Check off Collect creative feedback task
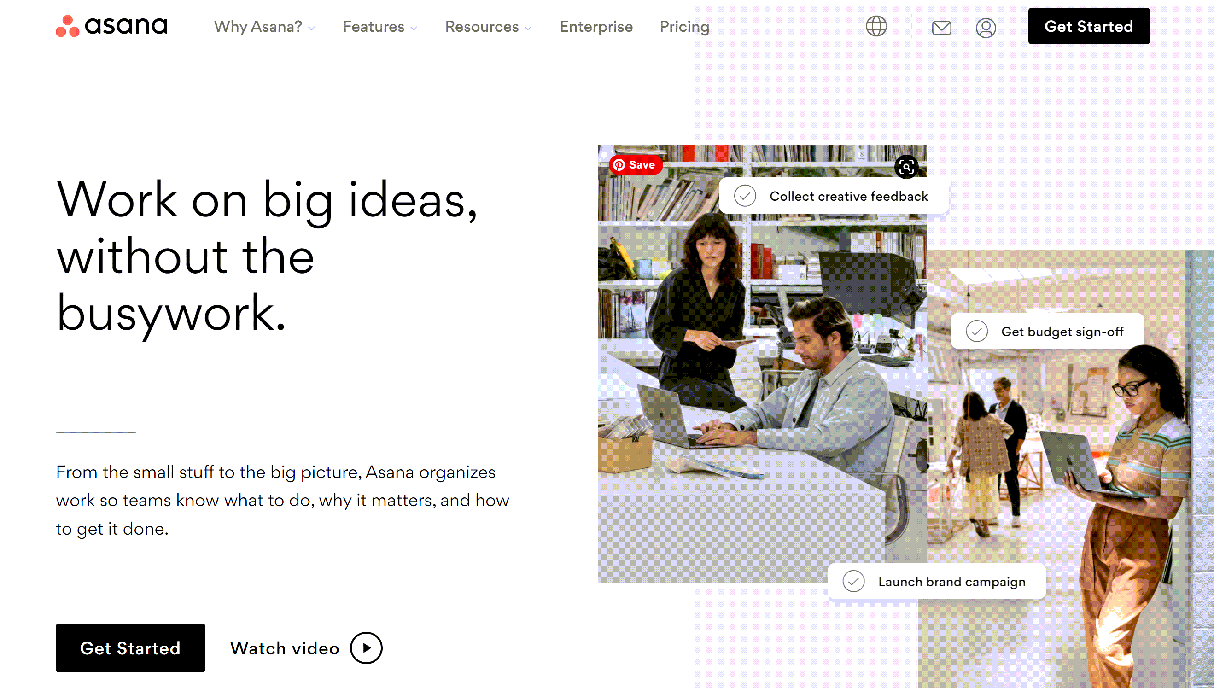Image resolution: width=1214 pixels, height=694 pixels. click(x=745, y=196)
